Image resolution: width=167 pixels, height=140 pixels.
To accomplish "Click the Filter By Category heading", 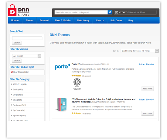I will 20,79.
